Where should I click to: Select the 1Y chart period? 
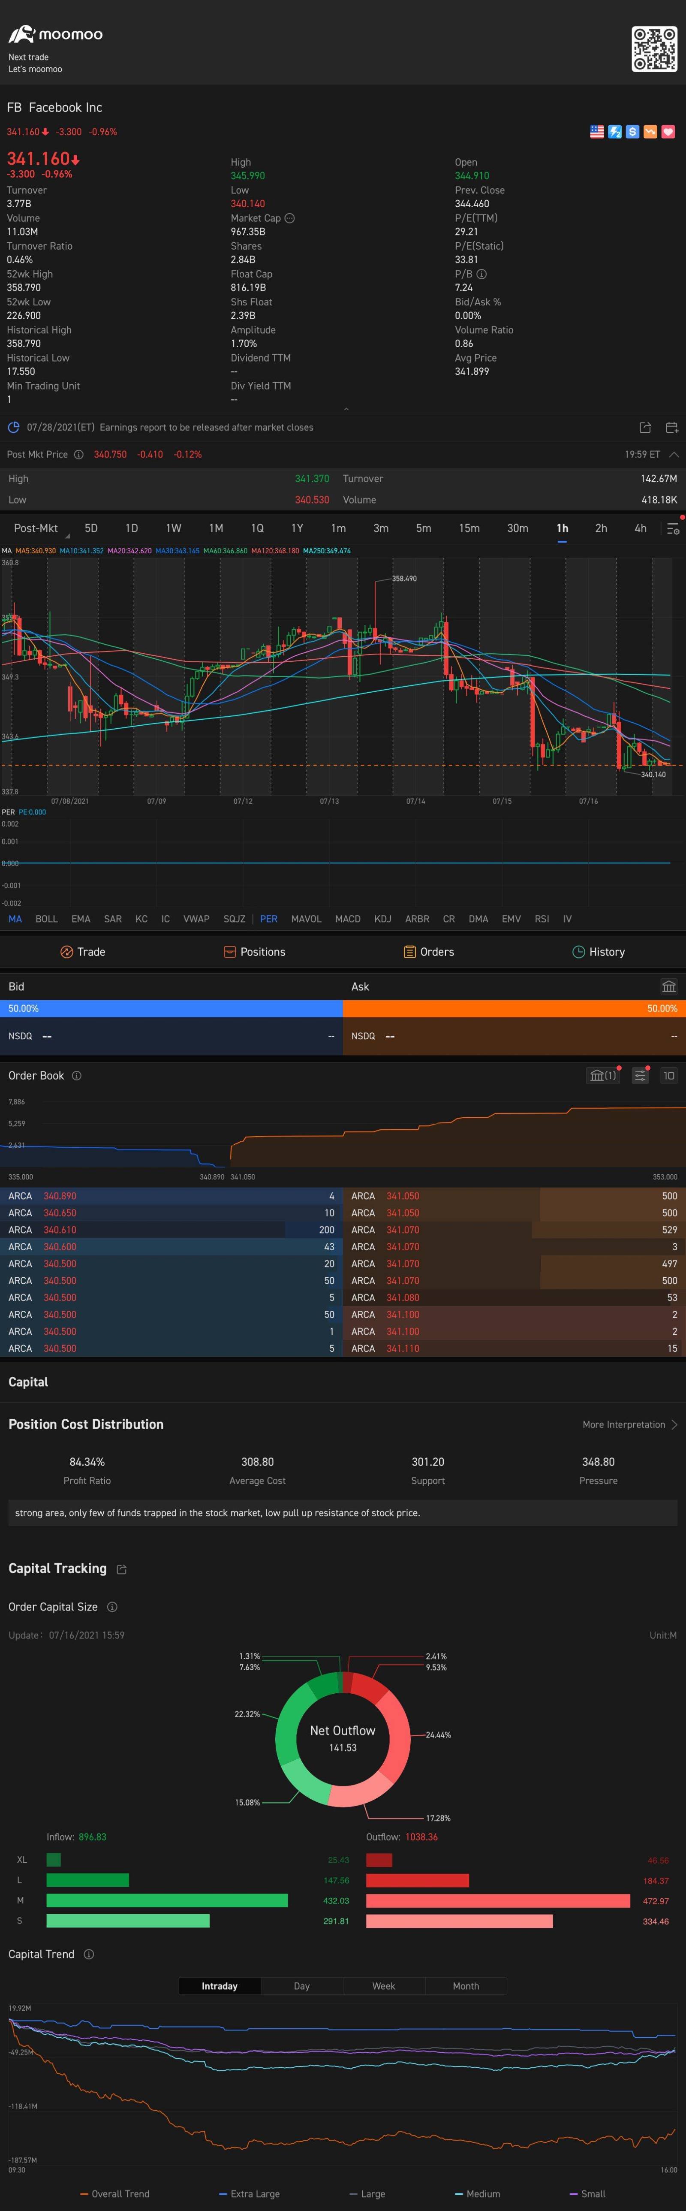[x=297, y=529]
